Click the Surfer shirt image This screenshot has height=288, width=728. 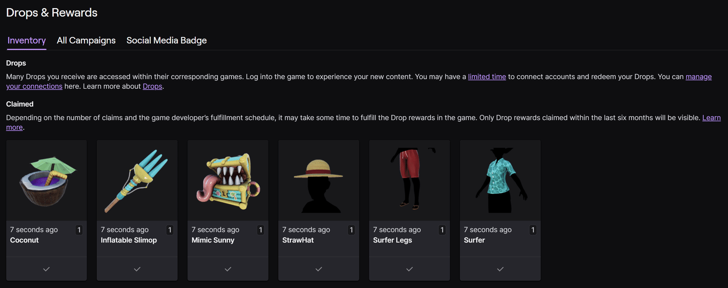coord(500,181)
